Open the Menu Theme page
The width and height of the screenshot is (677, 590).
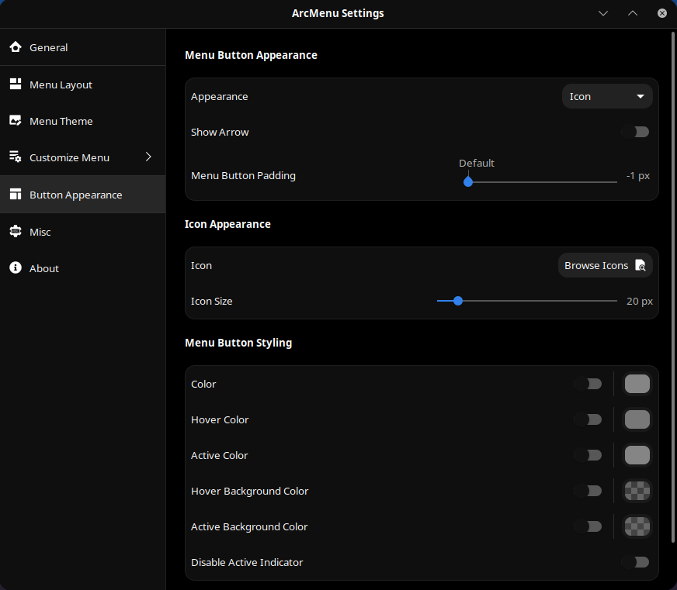83,121
